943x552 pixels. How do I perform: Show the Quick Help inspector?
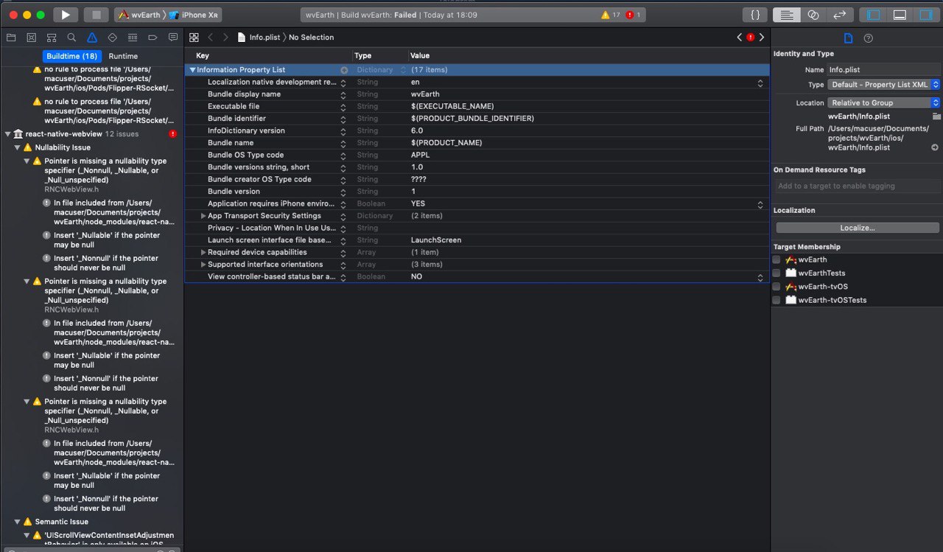coord(868,38)
